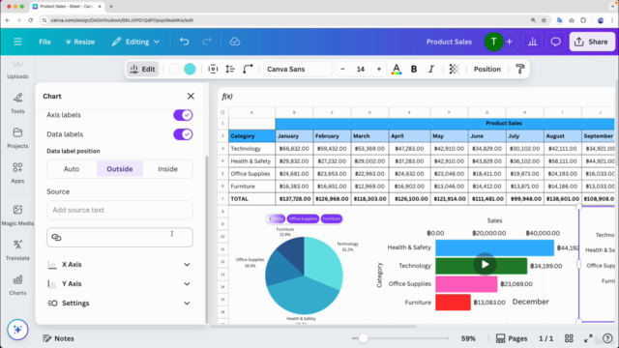Check cloud save status icon

235,42
